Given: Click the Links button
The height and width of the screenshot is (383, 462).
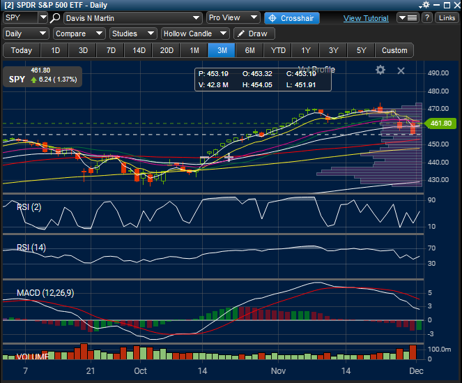Looking at the screenshot, I should (447, 17).
